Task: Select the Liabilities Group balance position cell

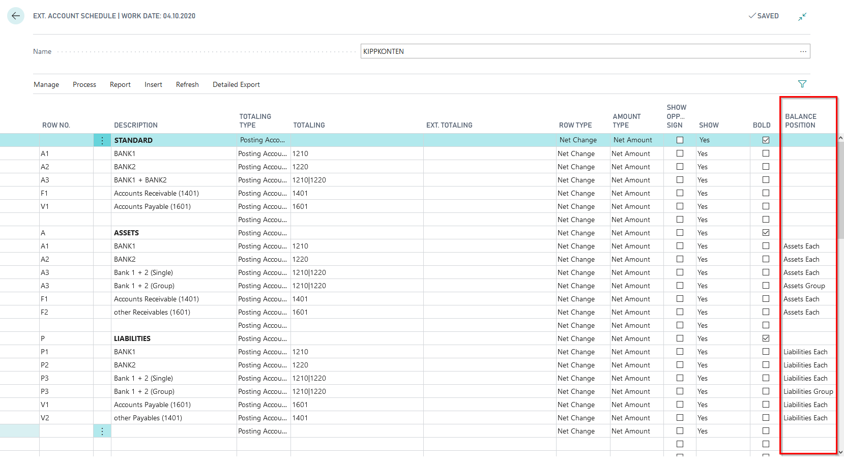Action: point(808,391)
